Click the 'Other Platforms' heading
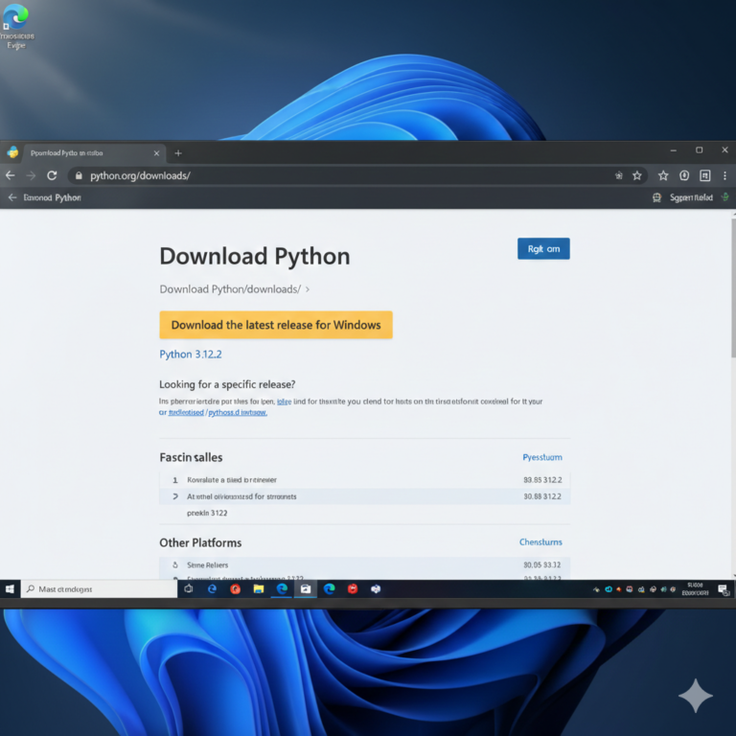 click(200, 542)
